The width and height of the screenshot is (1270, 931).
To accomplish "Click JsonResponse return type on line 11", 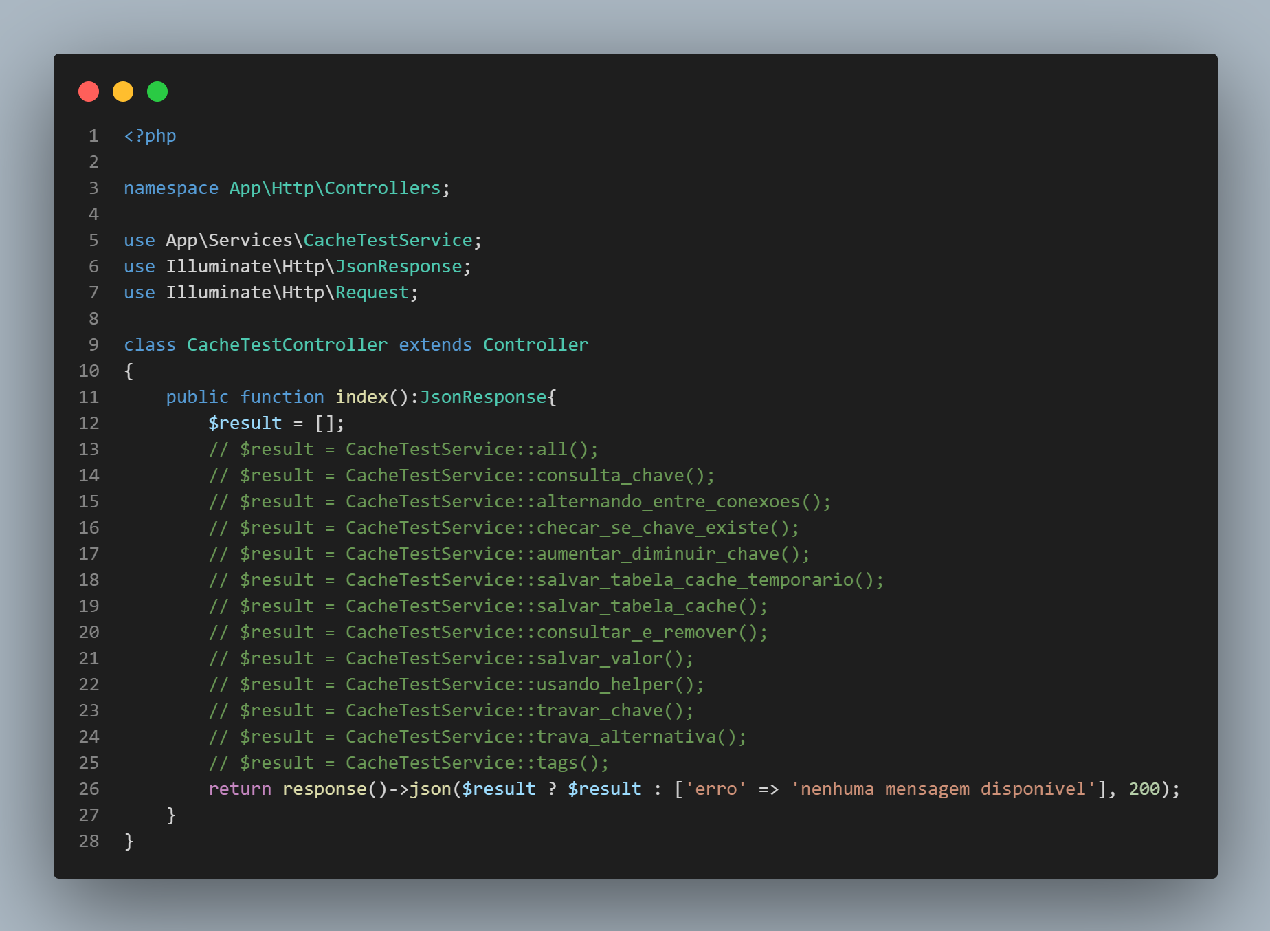I will click(x=483, y=397).
